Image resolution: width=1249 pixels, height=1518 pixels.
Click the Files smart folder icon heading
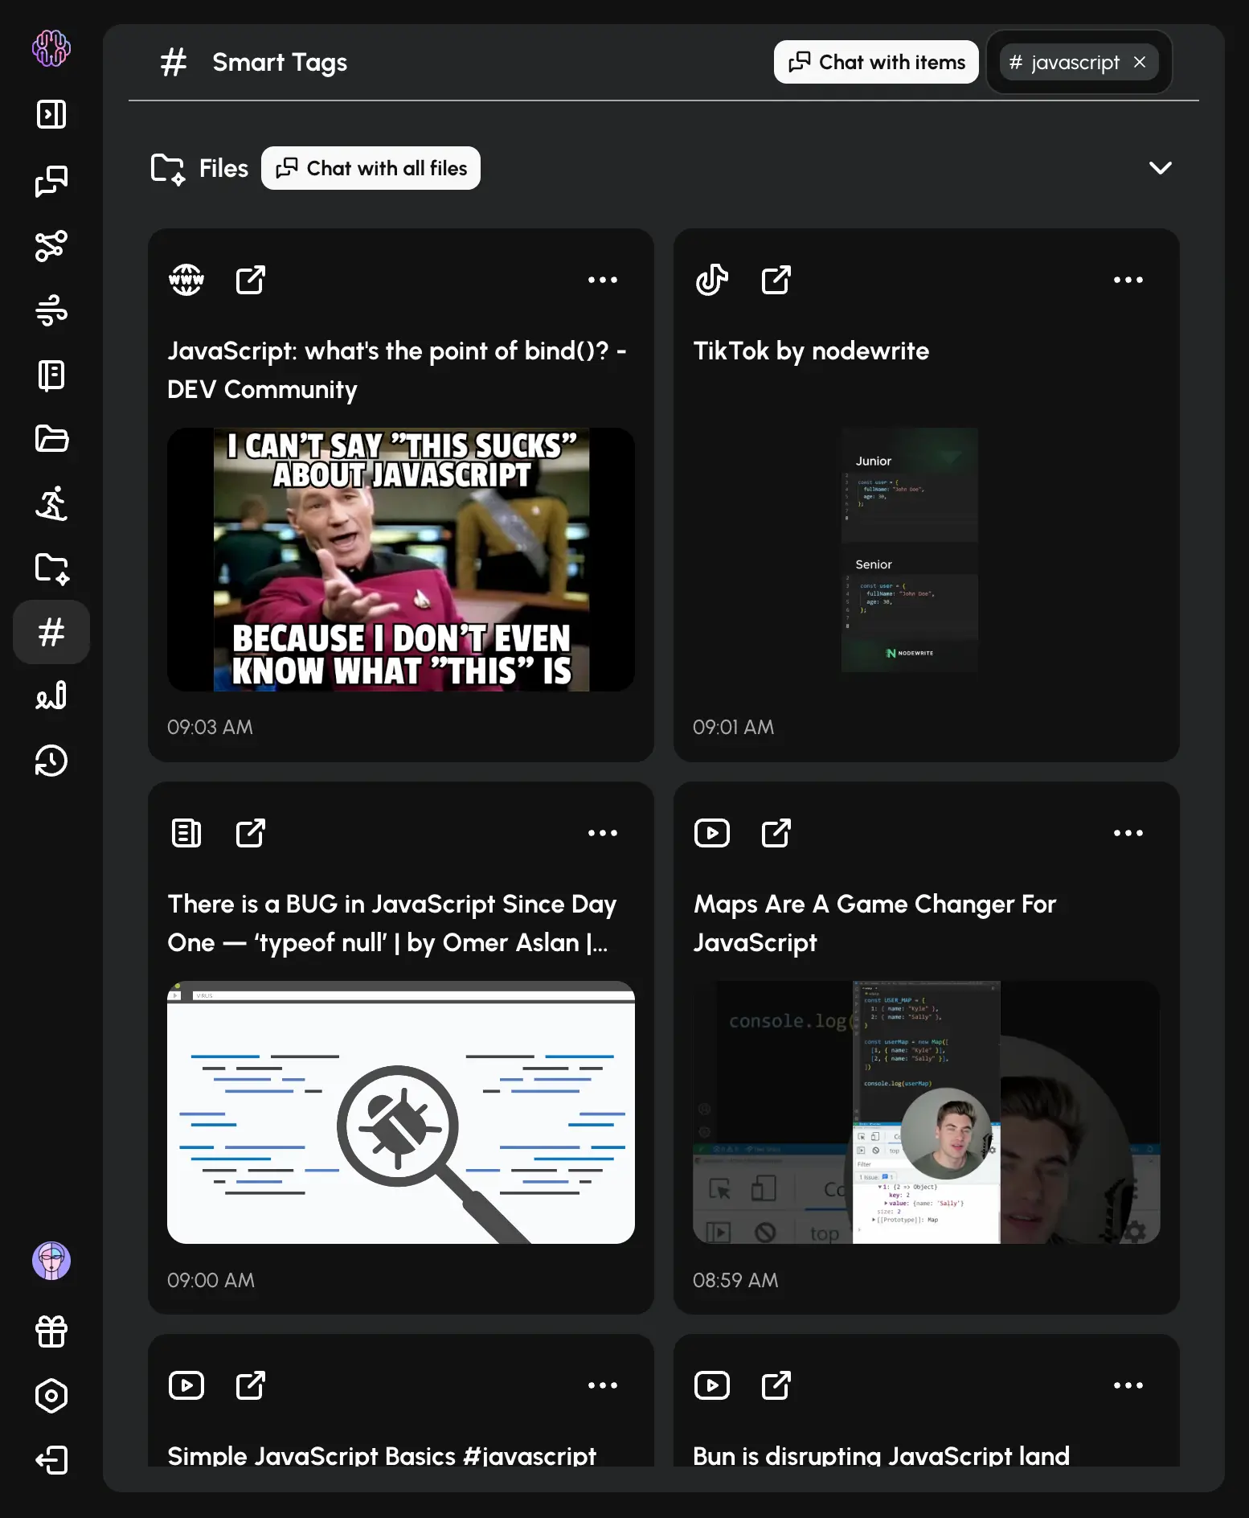pyautogui.click(x=168, y=169)
